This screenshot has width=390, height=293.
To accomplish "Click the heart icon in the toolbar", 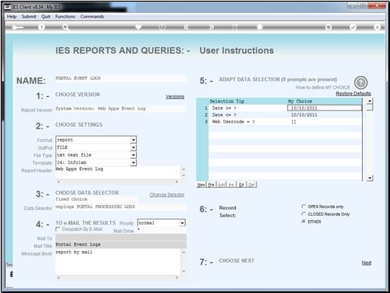I will pos(138,27).
